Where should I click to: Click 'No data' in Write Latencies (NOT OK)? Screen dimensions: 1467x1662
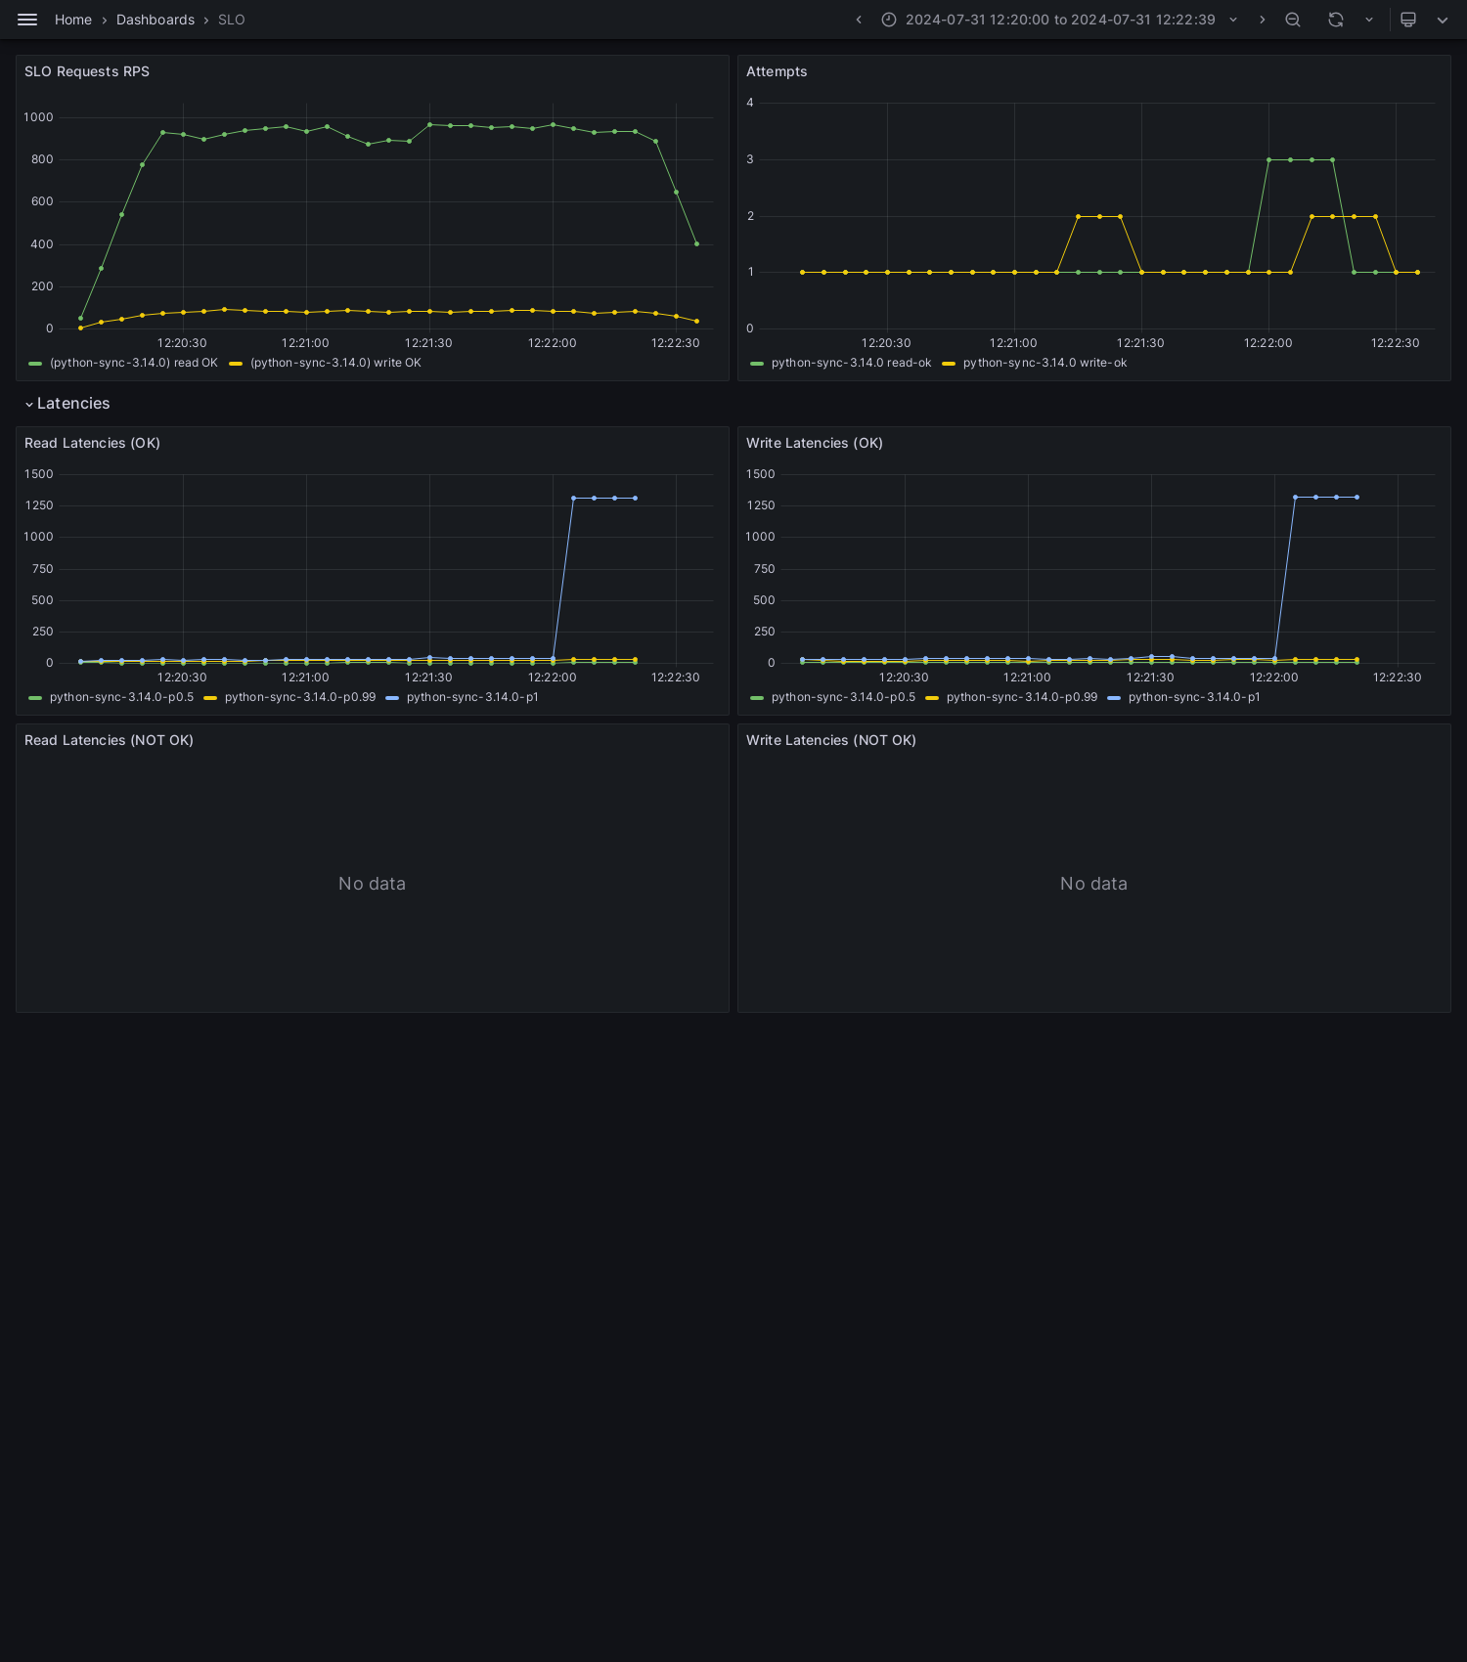pos(1093,884)
